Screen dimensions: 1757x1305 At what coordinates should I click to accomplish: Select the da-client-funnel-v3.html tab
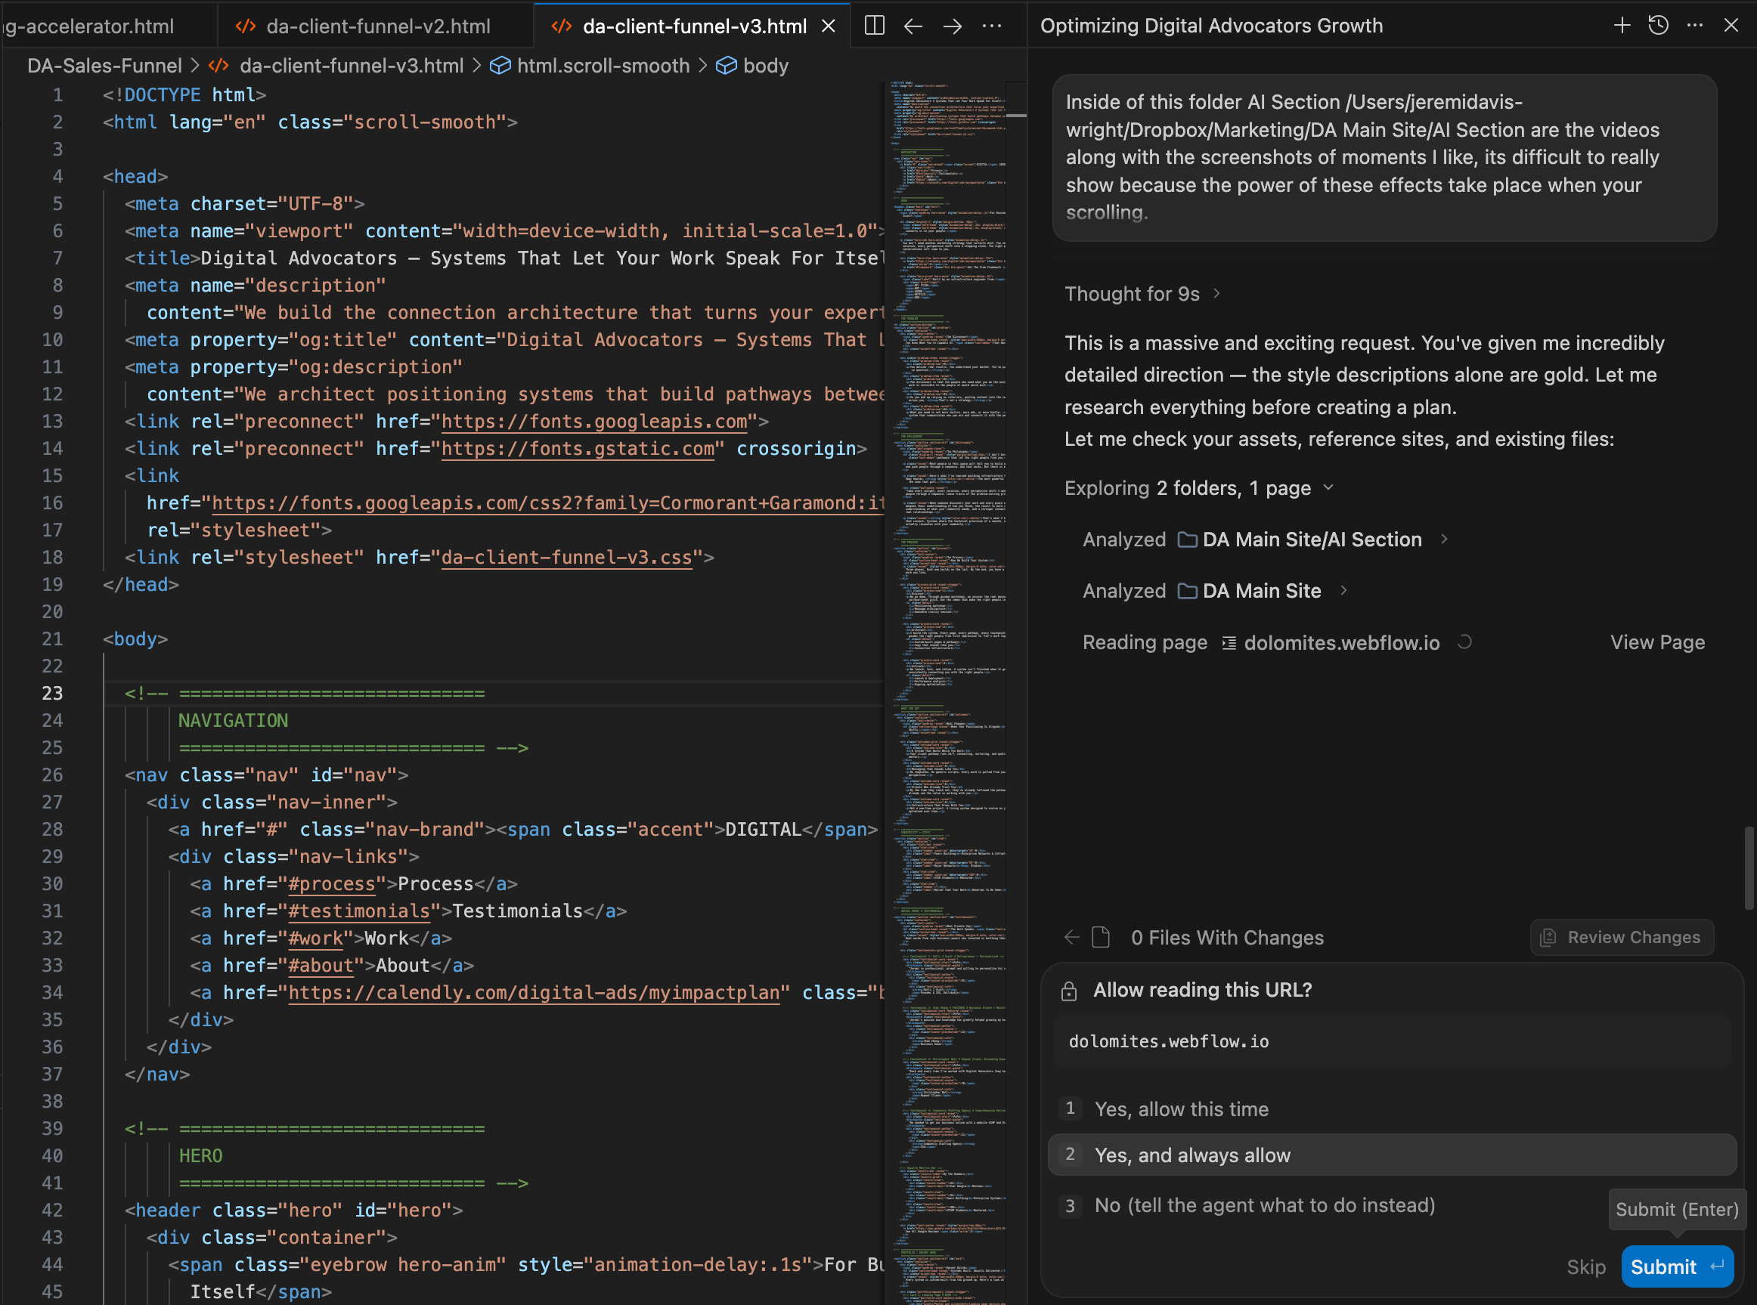point(694,26)
